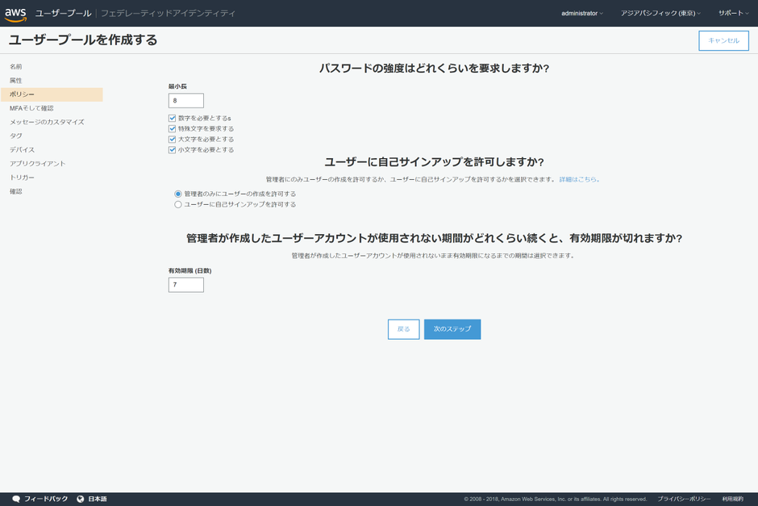Open the administrator account dropdown
758x506 pixels.
[x=582, y=13]
